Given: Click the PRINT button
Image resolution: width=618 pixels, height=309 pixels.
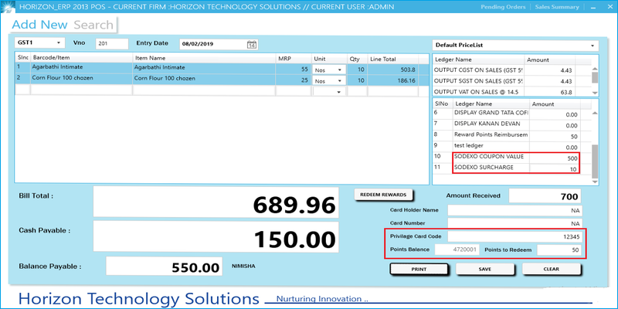Looking at the screenshot, I should [419, 269].
